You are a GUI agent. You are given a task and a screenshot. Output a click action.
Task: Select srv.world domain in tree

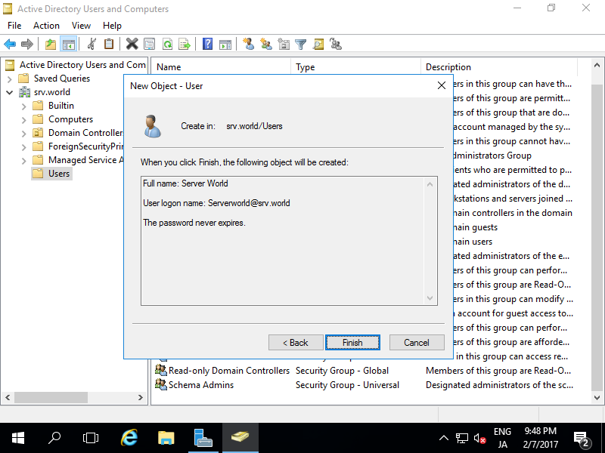pos(52,92)
